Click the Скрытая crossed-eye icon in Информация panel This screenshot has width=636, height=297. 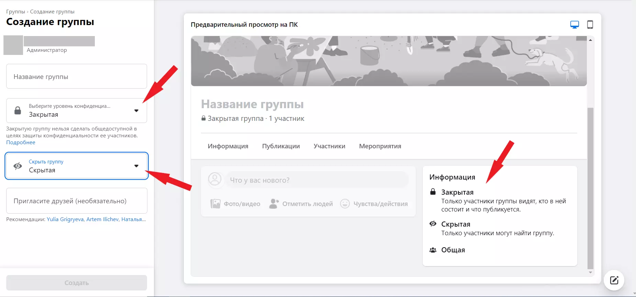[x=433, y=224]
